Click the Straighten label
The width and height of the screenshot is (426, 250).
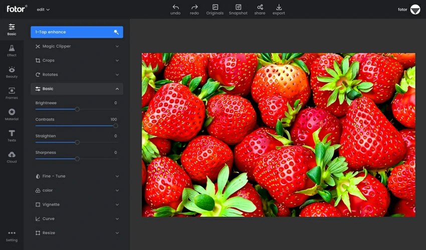tap(46, 136)
